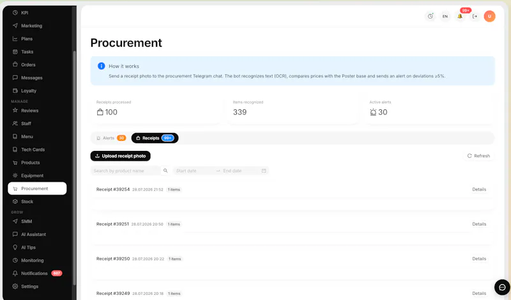Click the Receipt #39250 title
The image size is (511, 300).
(x=113, y=258)
